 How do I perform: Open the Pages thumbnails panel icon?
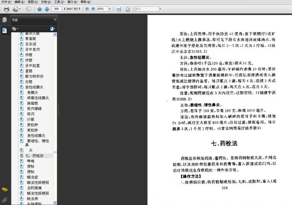click(4, 20)
